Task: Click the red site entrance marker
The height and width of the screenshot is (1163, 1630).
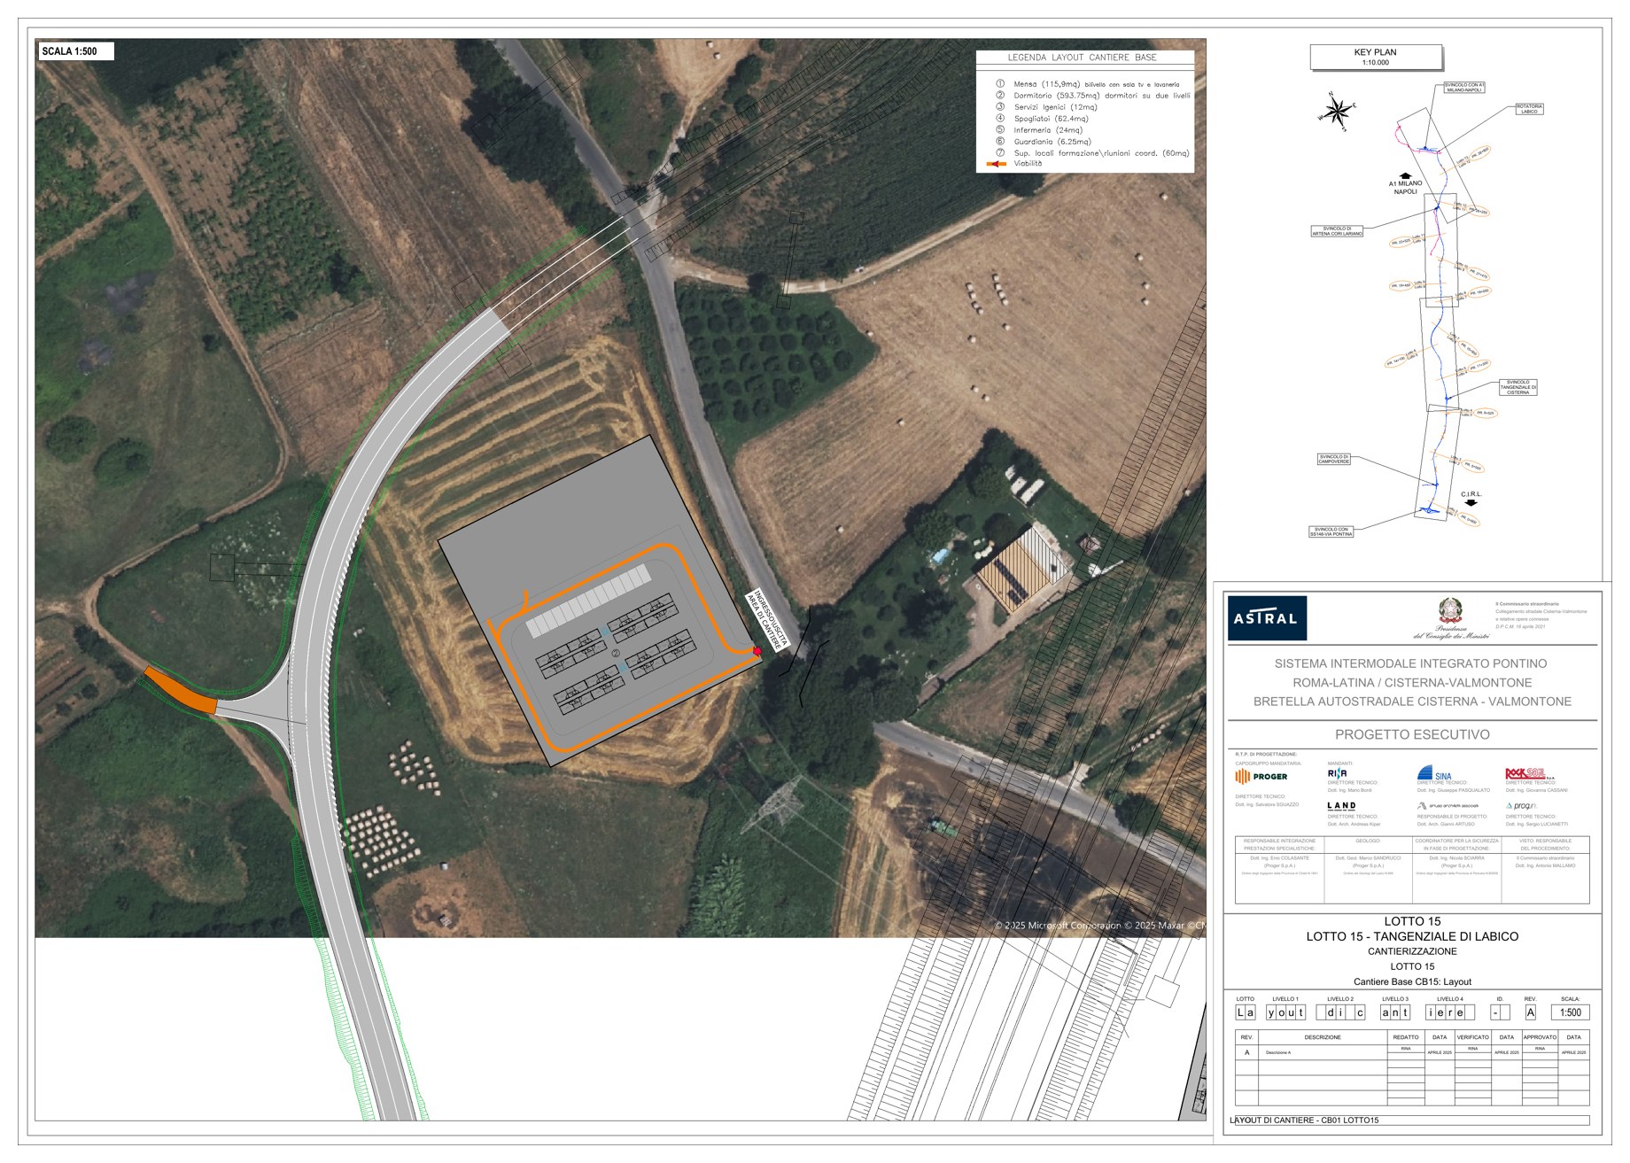Action: [x=757, y=651]
